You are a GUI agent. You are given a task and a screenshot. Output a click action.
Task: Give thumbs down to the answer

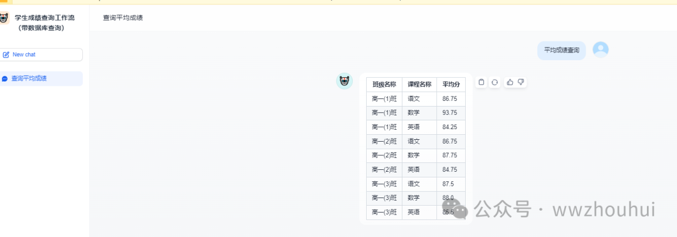[521, 82]
